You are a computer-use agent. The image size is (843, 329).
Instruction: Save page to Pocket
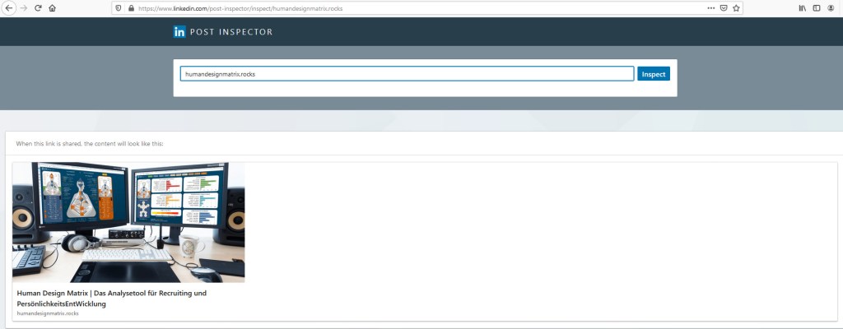click(724, 8)
